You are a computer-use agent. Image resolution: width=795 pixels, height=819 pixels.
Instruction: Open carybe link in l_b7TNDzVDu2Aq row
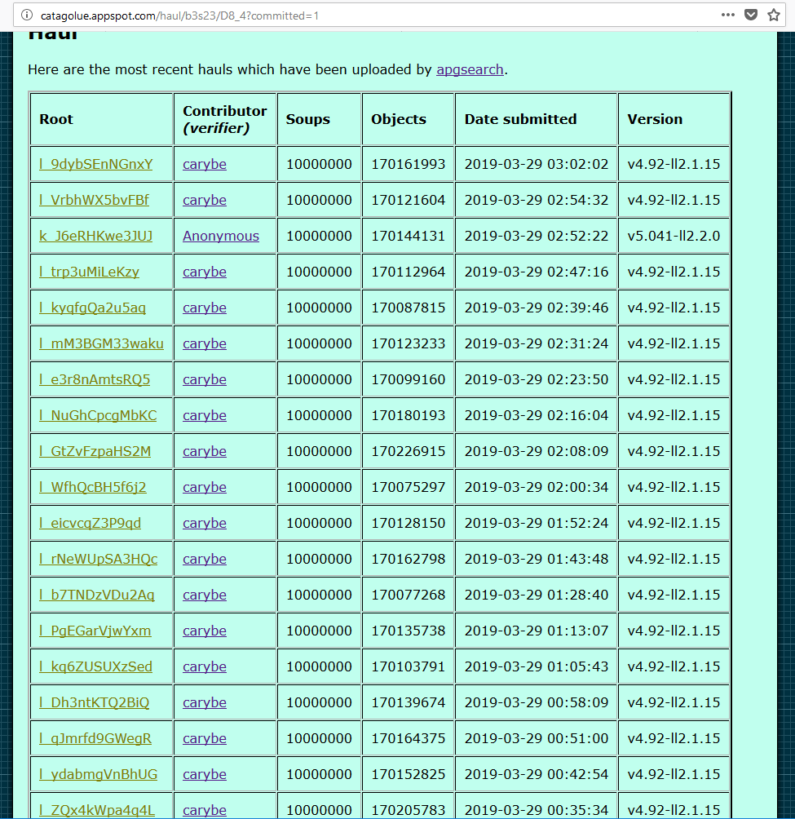click(x=205, y=595)
